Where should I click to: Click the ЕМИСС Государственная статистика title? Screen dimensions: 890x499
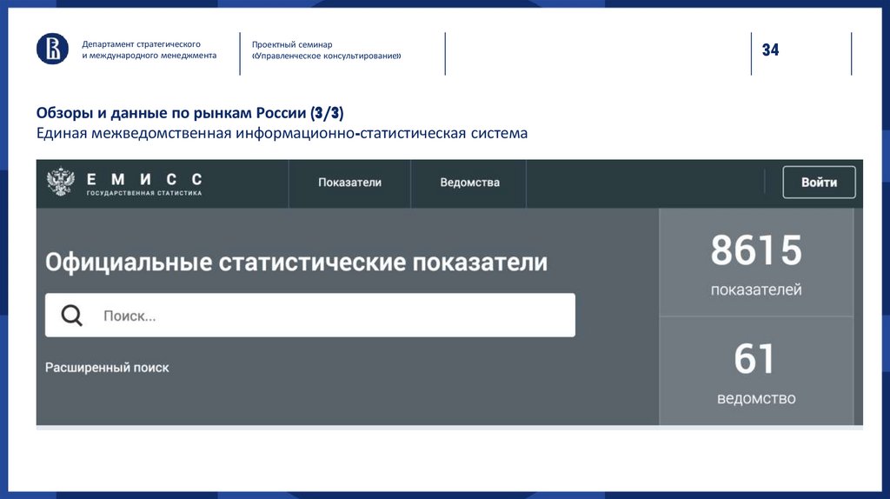(144, 184)
